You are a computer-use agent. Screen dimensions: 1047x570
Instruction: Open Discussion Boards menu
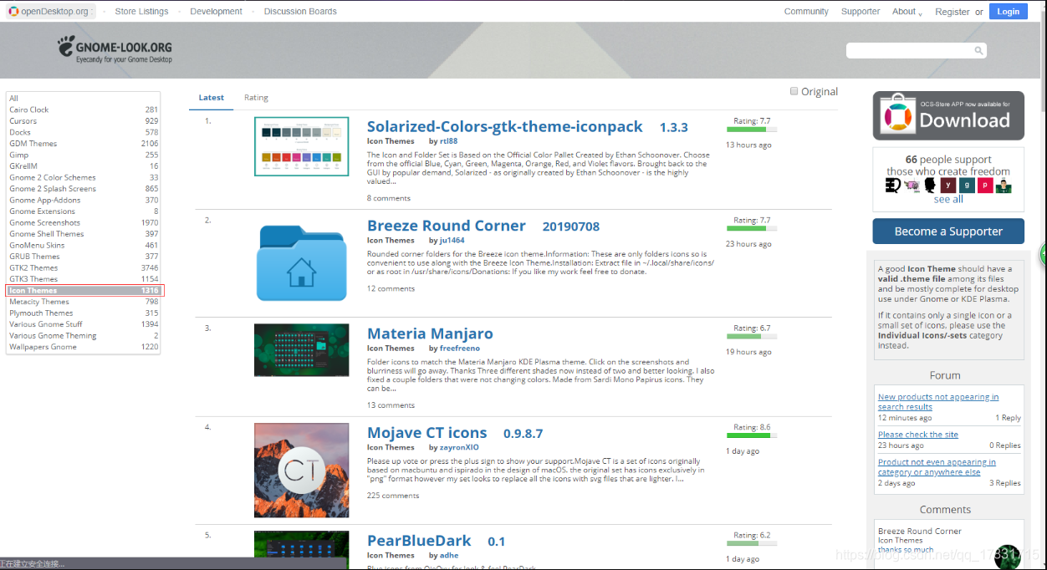[x=300, y=12]
